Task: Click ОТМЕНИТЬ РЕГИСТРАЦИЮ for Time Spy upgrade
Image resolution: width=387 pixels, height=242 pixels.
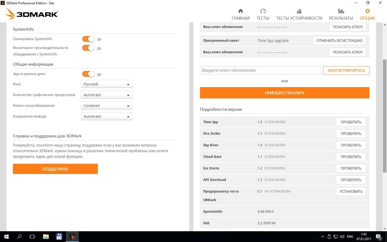Action: 339,41
